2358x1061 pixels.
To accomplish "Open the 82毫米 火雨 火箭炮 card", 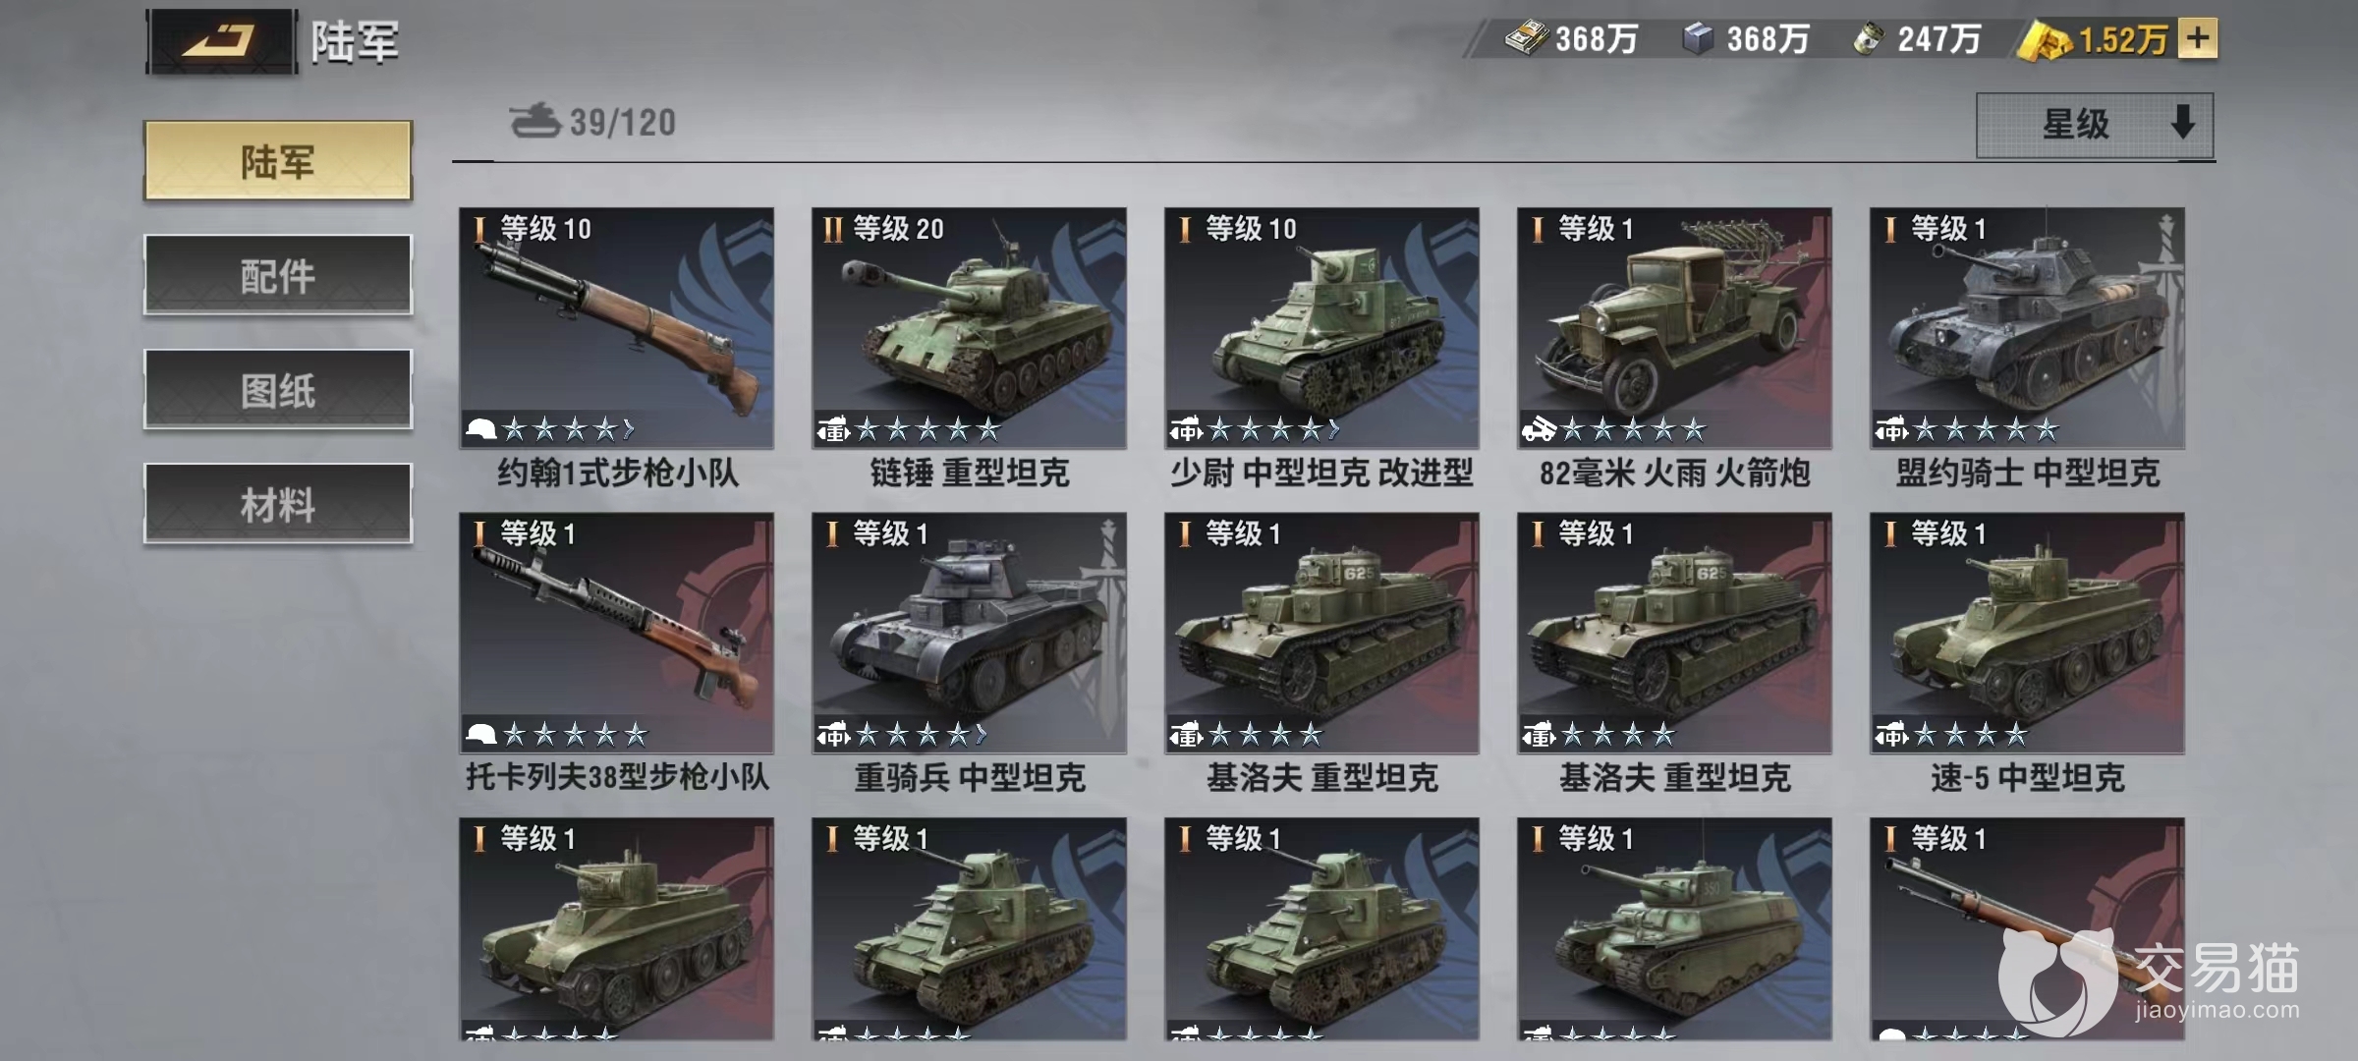I will pos(1674,349).
